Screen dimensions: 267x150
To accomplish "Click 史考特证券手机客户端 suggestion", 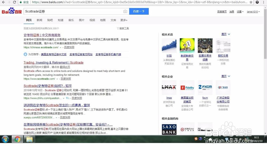I will click(108, 54).
